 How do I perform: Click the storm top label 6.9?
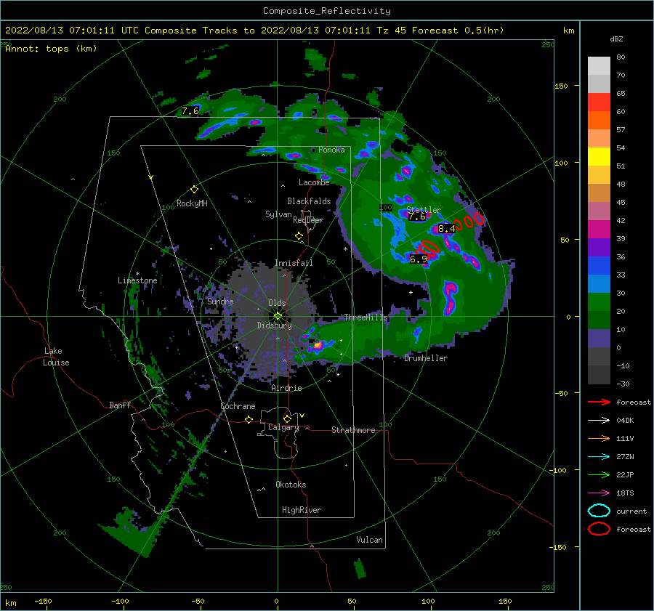click(419, 259)
